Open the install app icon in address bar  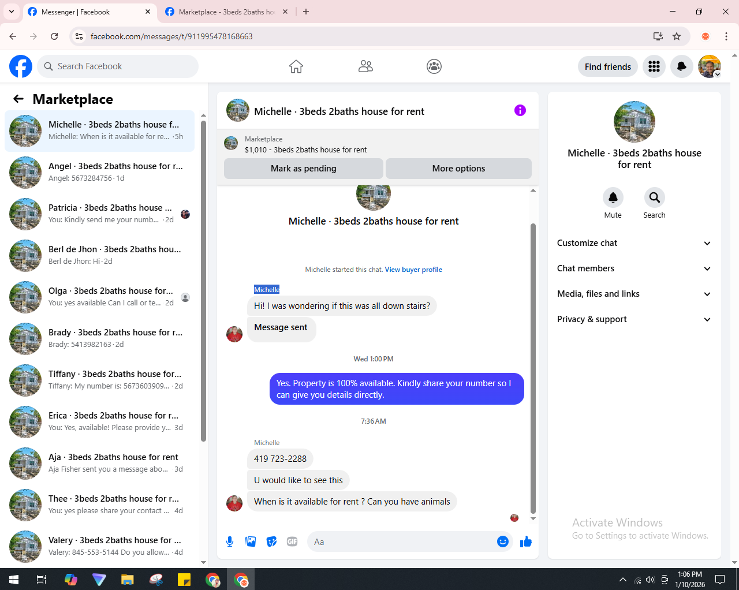(x=658, y=36)
